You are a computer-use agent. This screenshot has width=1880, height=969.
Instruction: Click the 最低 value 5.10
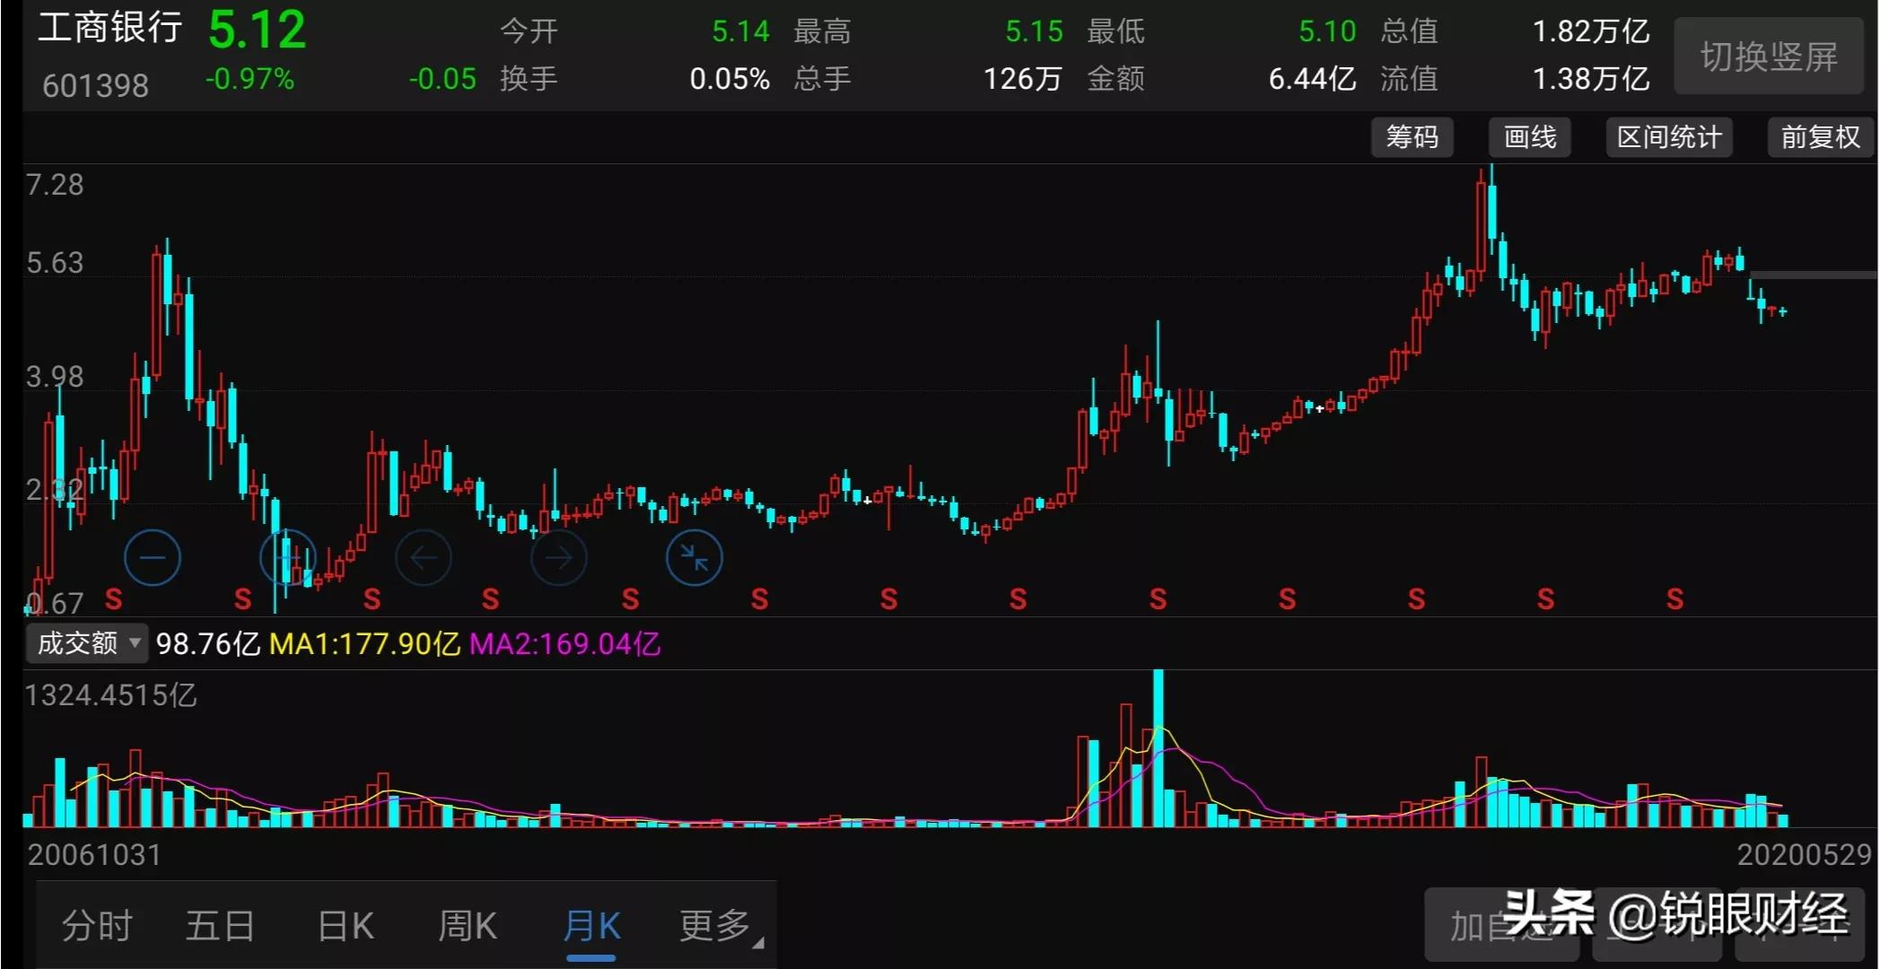1327,31
